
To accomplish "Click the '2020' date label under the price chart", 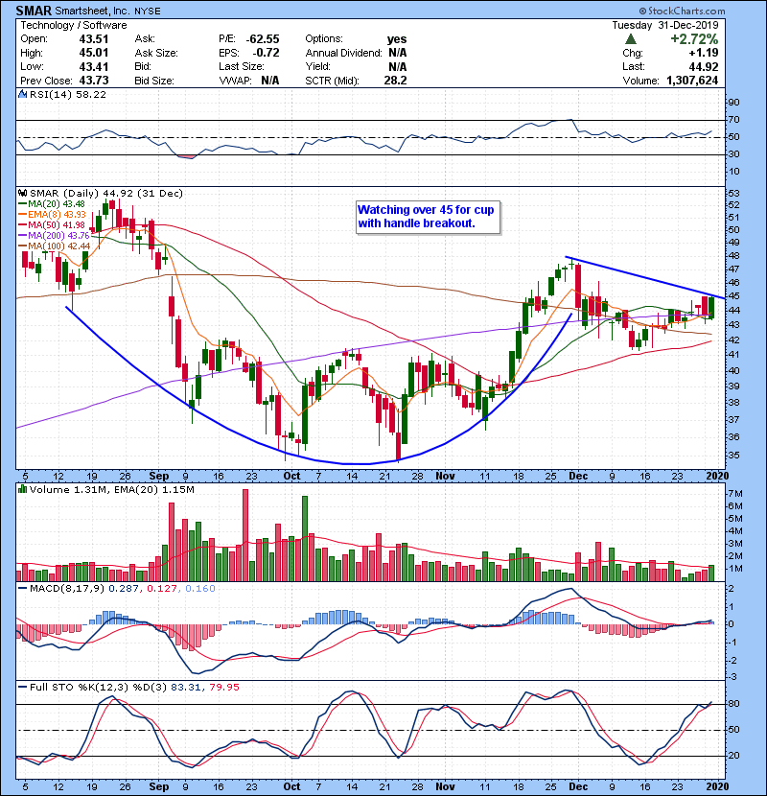I will [x=717, y=477].
